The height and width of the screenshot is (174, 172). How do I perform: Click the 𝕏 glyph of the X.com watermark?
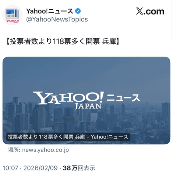click(140, 11)
